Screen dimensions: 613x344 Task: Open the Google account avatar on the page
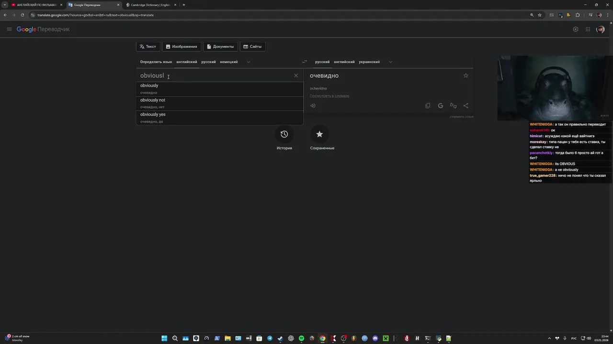click(x=601, y=29)
